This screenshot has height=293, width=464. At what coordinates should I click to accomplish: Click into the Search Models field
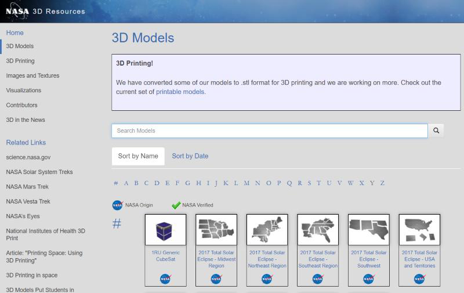coord(269,131)
